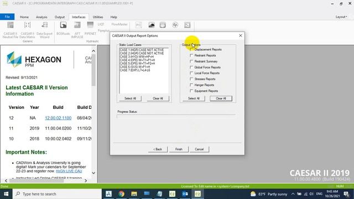Enable Displacement Reports checkbox

[191, 49]
